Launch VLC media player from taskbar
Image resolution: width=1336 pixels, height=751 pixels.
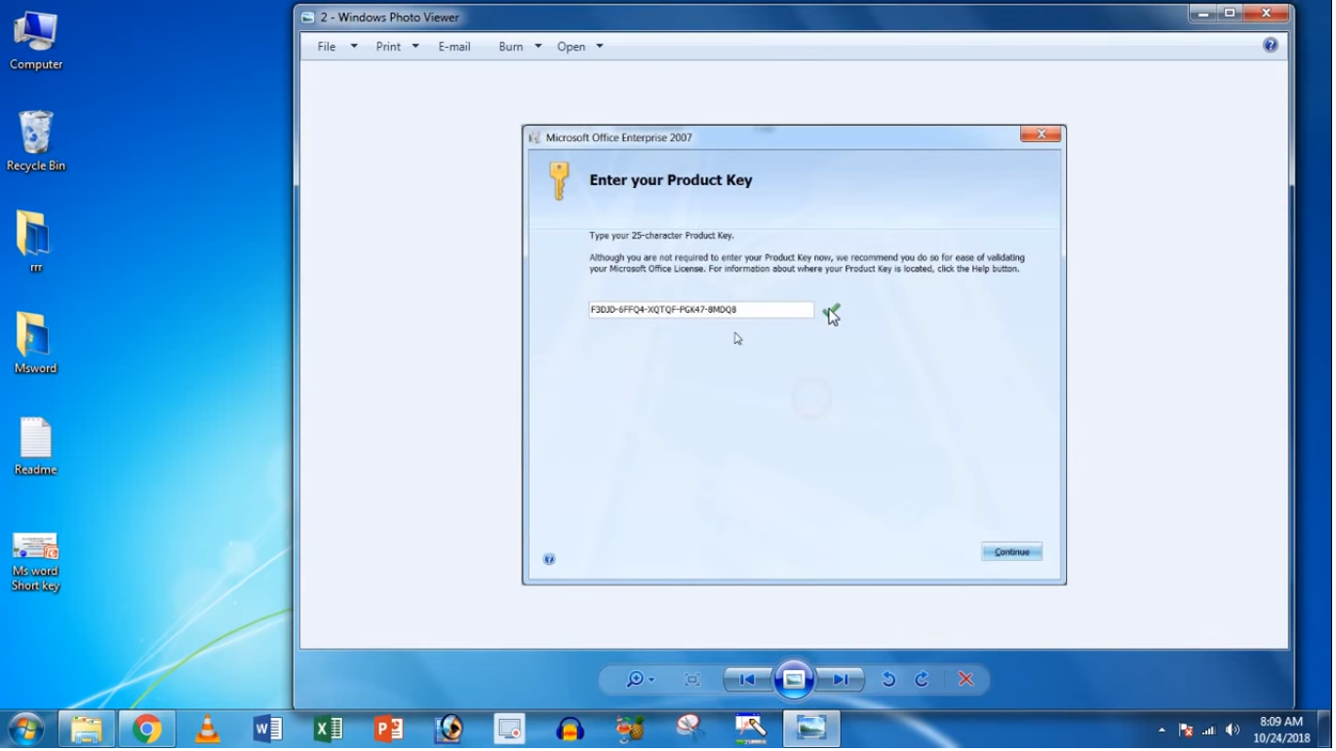click(207, 729)
